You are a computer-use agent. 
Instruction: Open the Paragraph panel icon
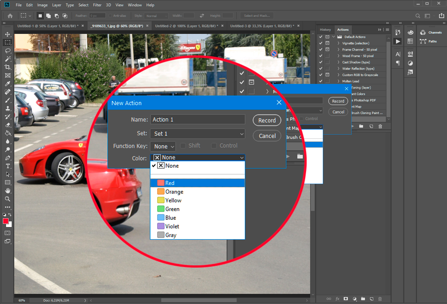pyautogui.click(x=398, y=63)
